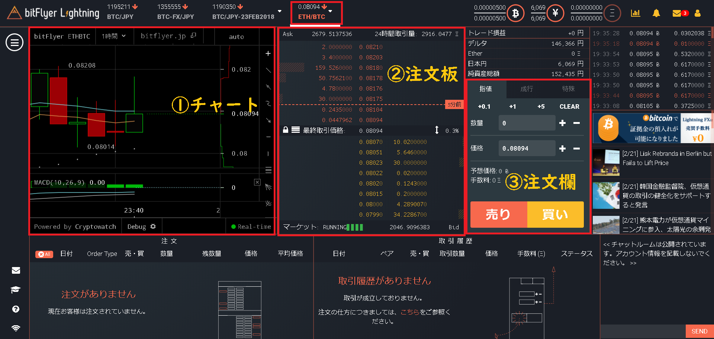Toggle the All orders filter button

44,254
